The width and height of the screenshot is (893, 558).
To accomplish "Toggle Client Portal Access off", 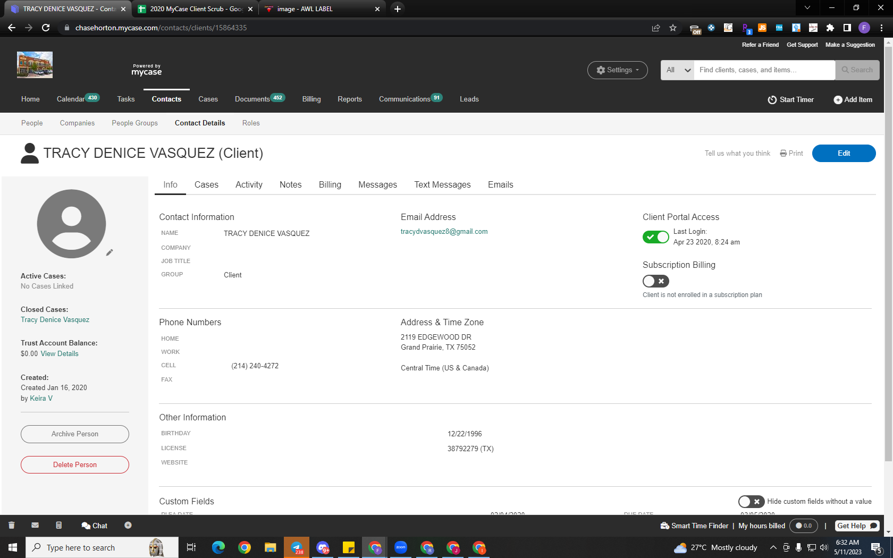I will tap(656, 237).
